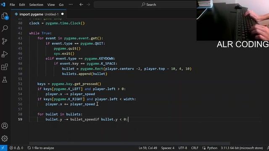Open the Source Control view
269x151 pixels.
5,41
